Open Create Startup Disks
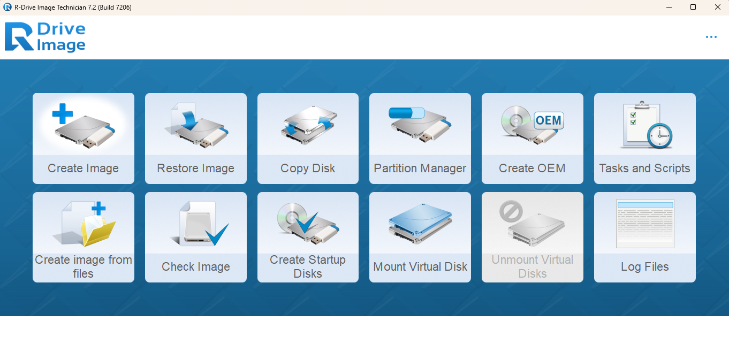The height and width of the screenshot is (344, 729). (x=308, y=237)
